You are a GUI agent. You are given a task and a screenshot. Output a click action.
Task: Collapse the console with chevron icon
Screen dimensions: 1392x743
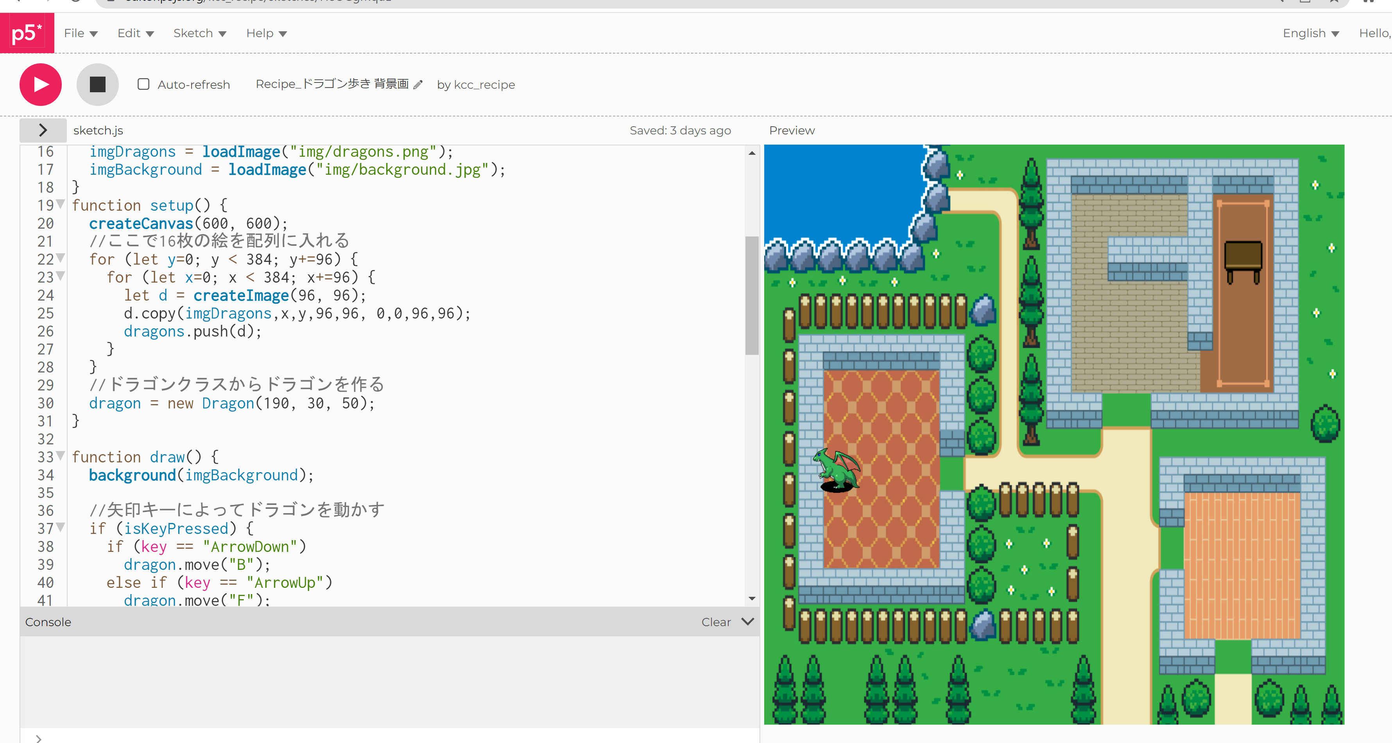point(748,621)
